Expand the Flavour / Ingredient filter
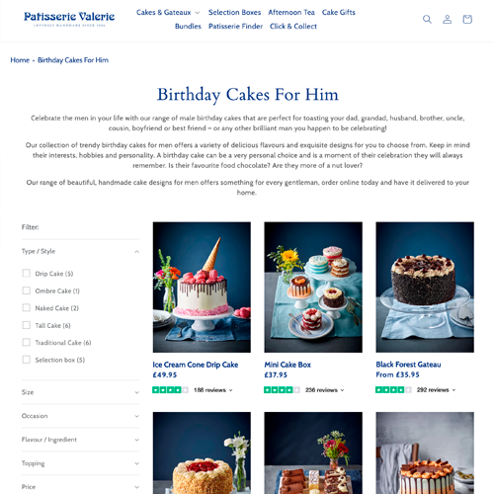 coord(80,440)
